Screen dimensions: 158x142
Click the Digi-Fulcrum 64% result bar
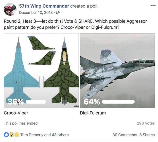point(118,102)
